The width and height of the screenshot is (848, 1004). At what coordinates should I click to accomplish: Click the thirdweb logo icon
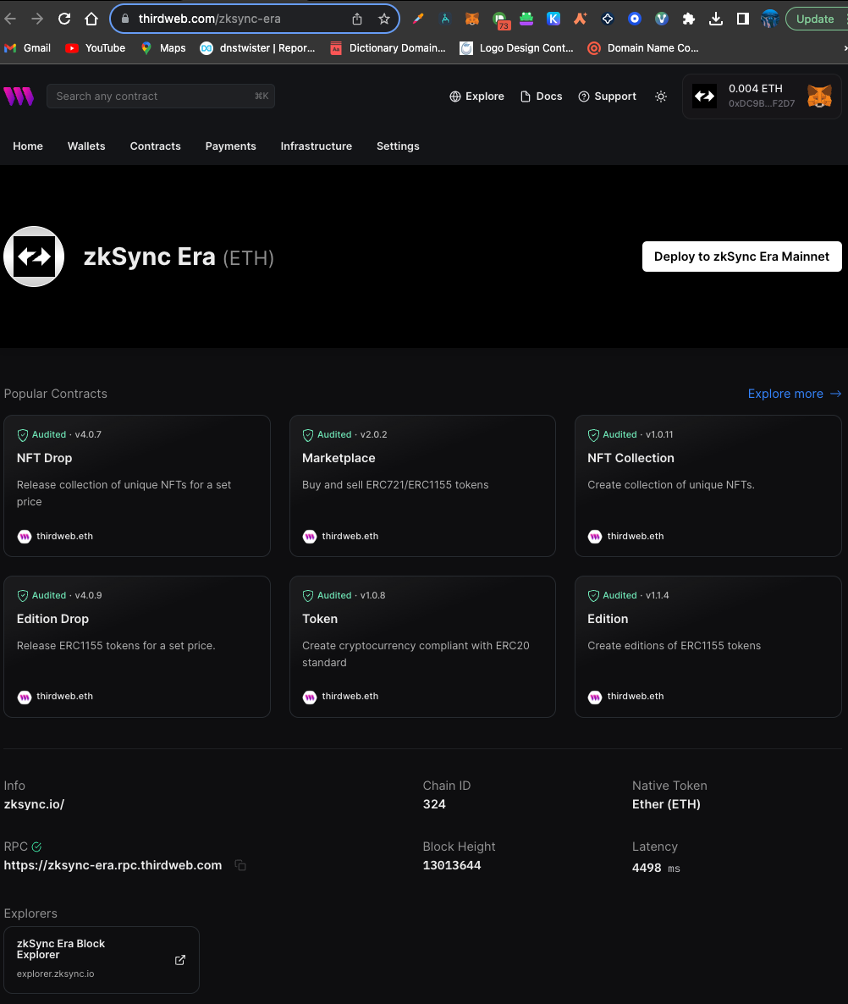coord(19,96)
